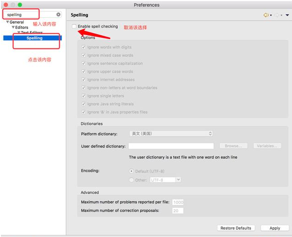Choose the Other encoding radio button
The image size is (292, 237).
tap(132, 180)
